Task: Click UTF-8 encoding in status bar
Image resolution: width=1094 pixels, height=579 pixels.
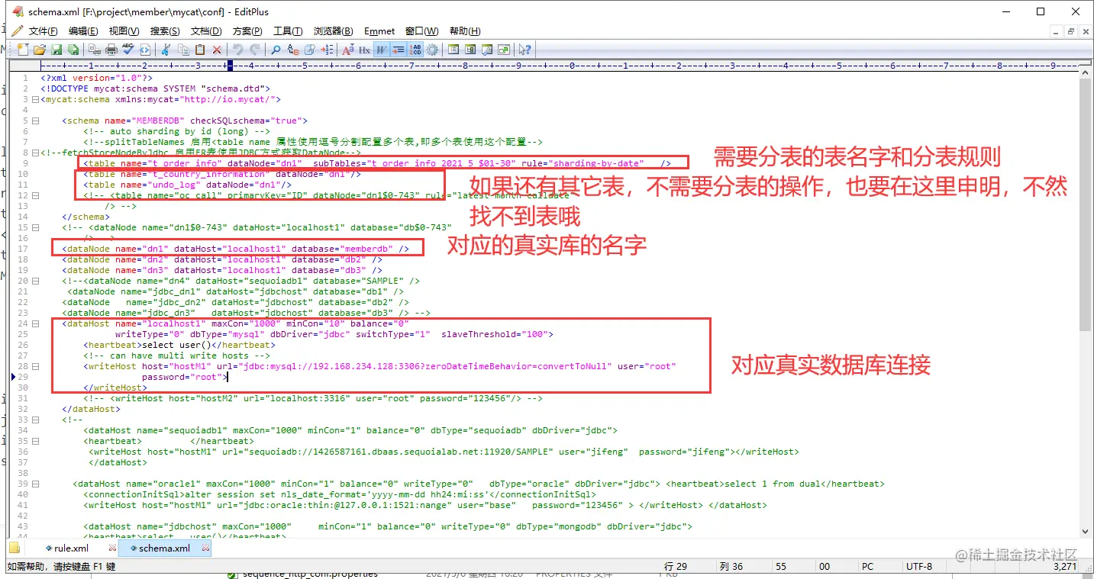Action: pyautogui.click(x=918, y=567)
